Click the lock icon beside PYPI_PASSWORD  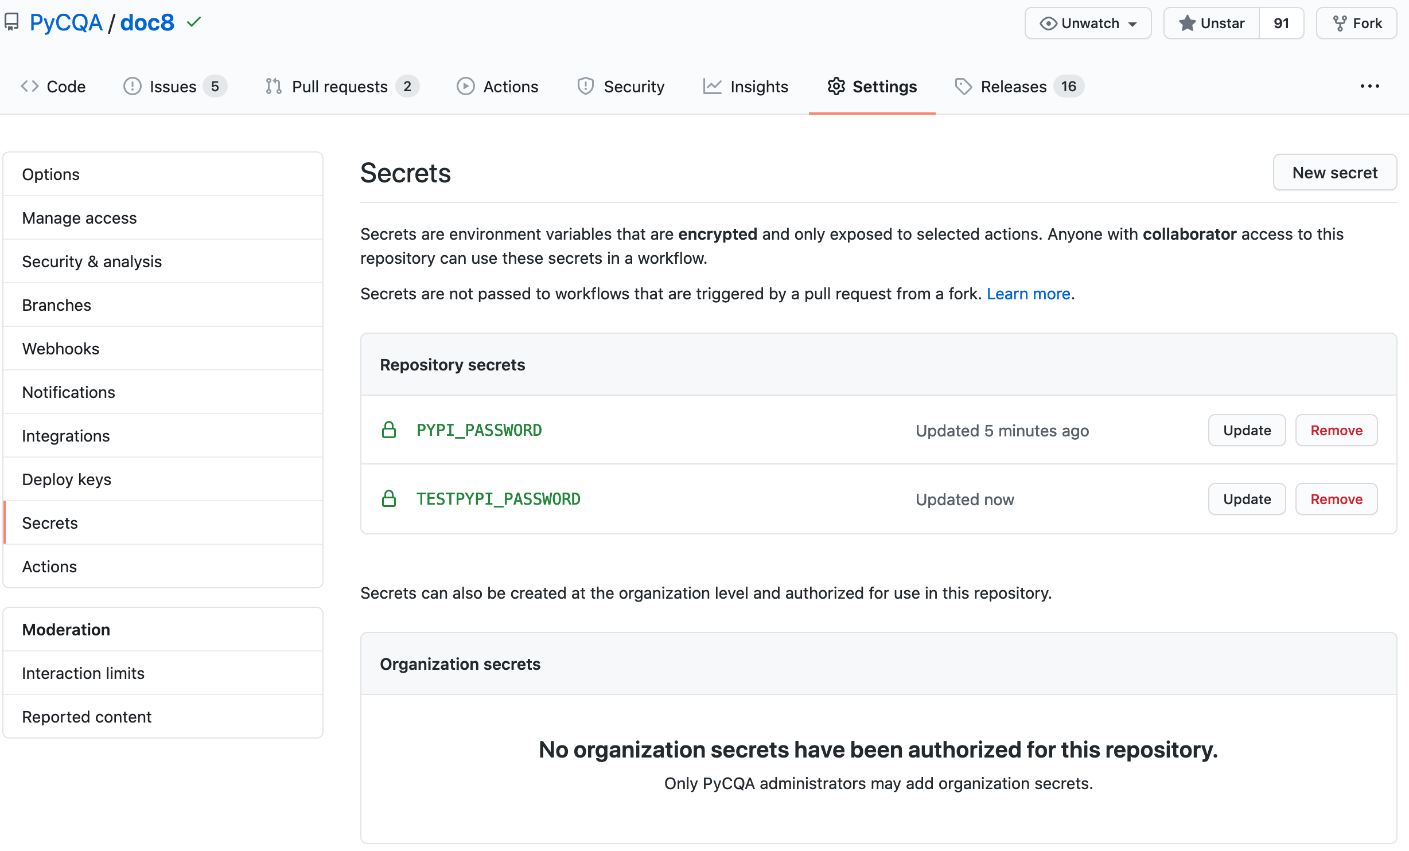(389, 430)
